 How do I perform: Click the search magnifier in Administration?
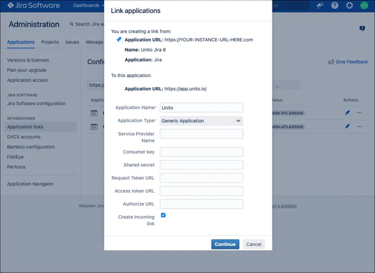click(71, 24)
